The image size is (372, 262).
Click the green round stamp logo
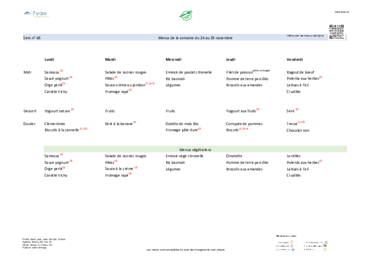point(186,15)
